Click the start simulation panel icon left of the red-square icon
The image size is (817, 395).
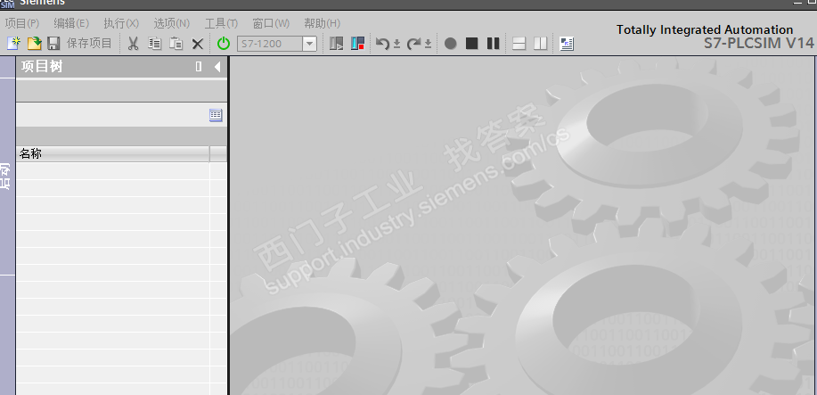pyautogui.click(x=337, y=44)
